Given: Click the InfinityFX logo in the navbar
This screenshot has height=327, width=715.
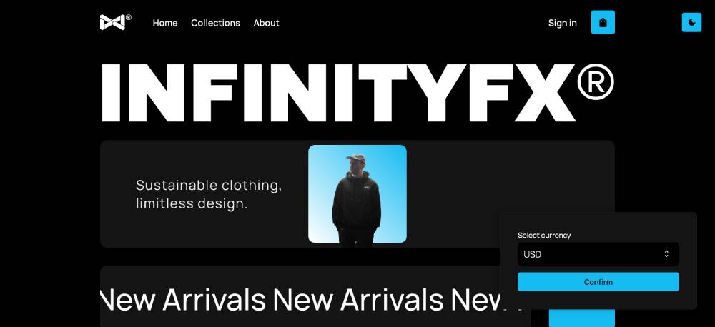Looking at the screenshot, I should tap(112, 22).
